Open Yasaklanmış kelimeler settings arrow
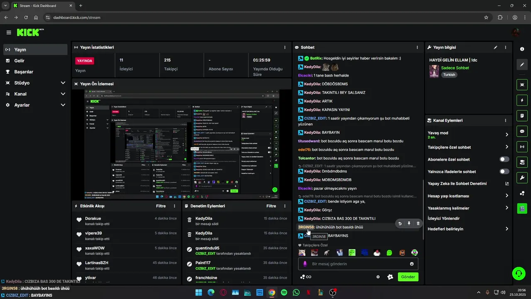The image size is (531, 299). coord(507,208)
